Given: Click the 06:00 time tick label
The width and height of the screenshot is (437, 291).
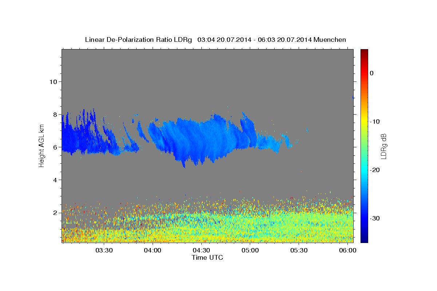Looking at the screenshot, I should click(x=348, y=250).
